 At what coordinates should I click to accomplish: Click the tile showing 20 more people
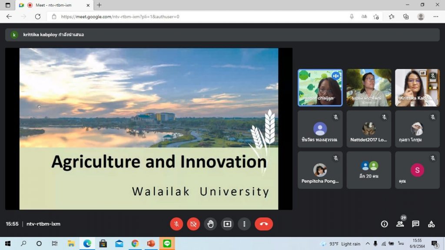tap(369, 170)
